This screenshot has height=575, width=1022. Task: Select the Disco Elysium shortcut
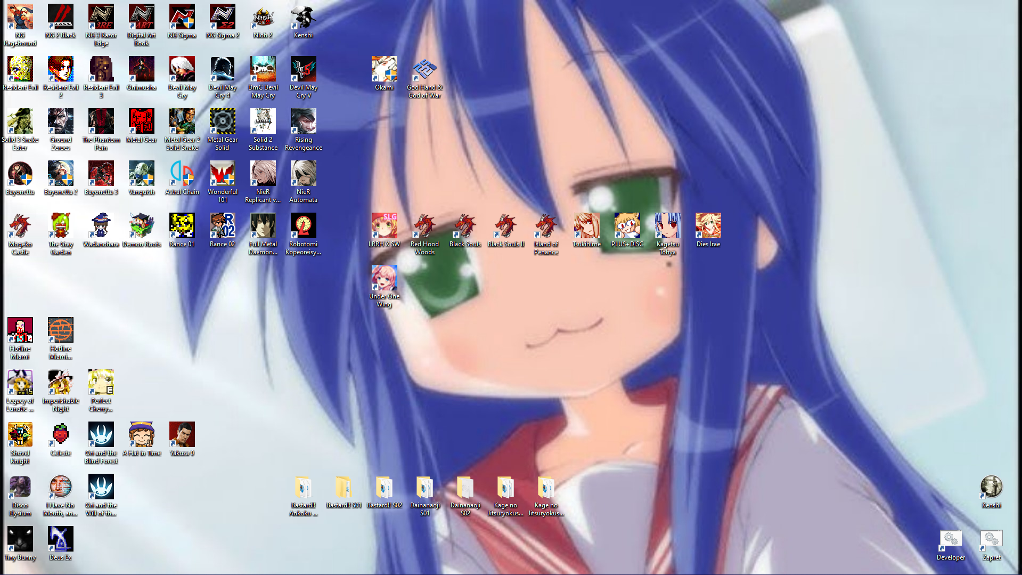point(20,487)
